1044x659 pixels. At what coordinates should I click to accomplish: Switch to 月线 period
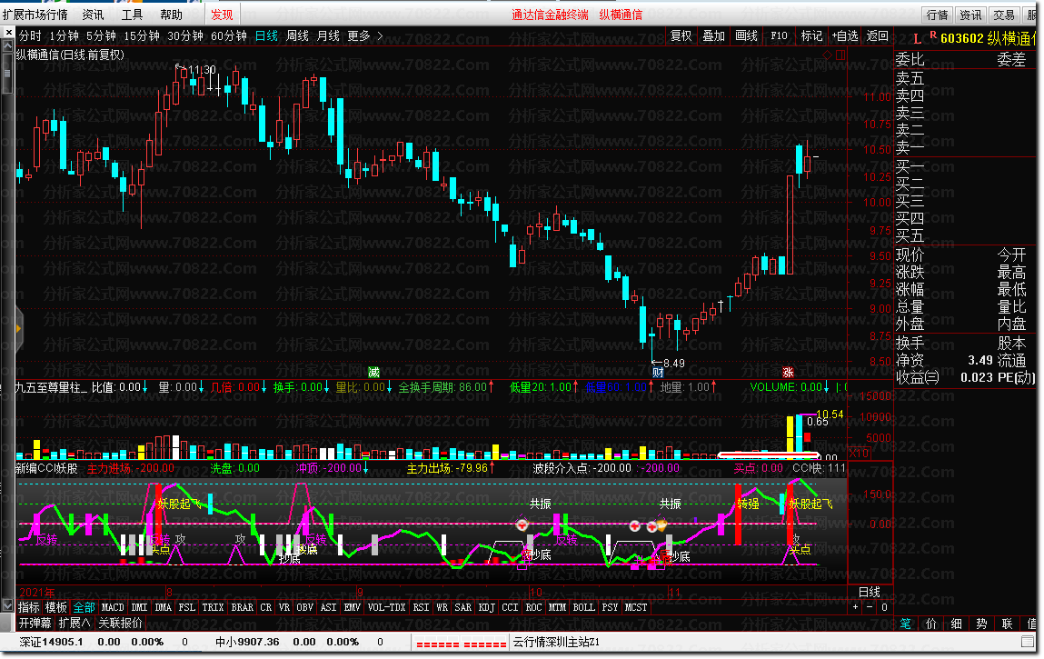[328, 36]
